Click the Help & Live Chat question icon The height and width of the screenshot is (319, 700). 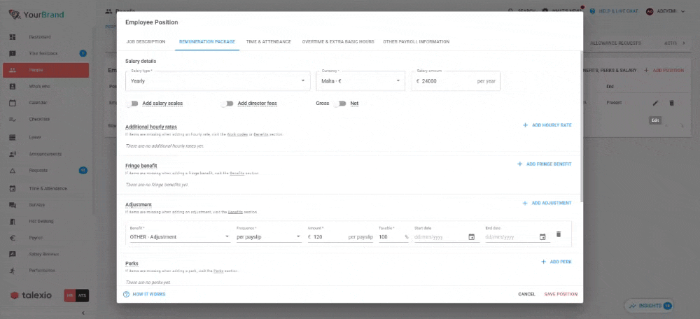592,11
